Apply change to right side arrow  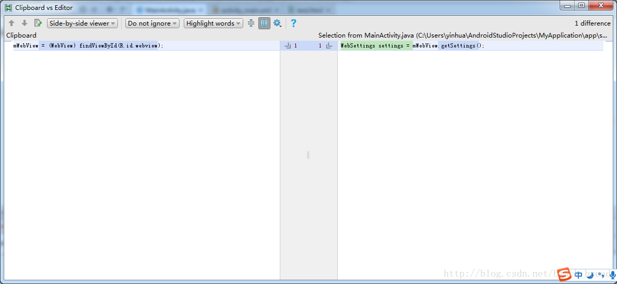pyautogui.click(x=288, y=46)
